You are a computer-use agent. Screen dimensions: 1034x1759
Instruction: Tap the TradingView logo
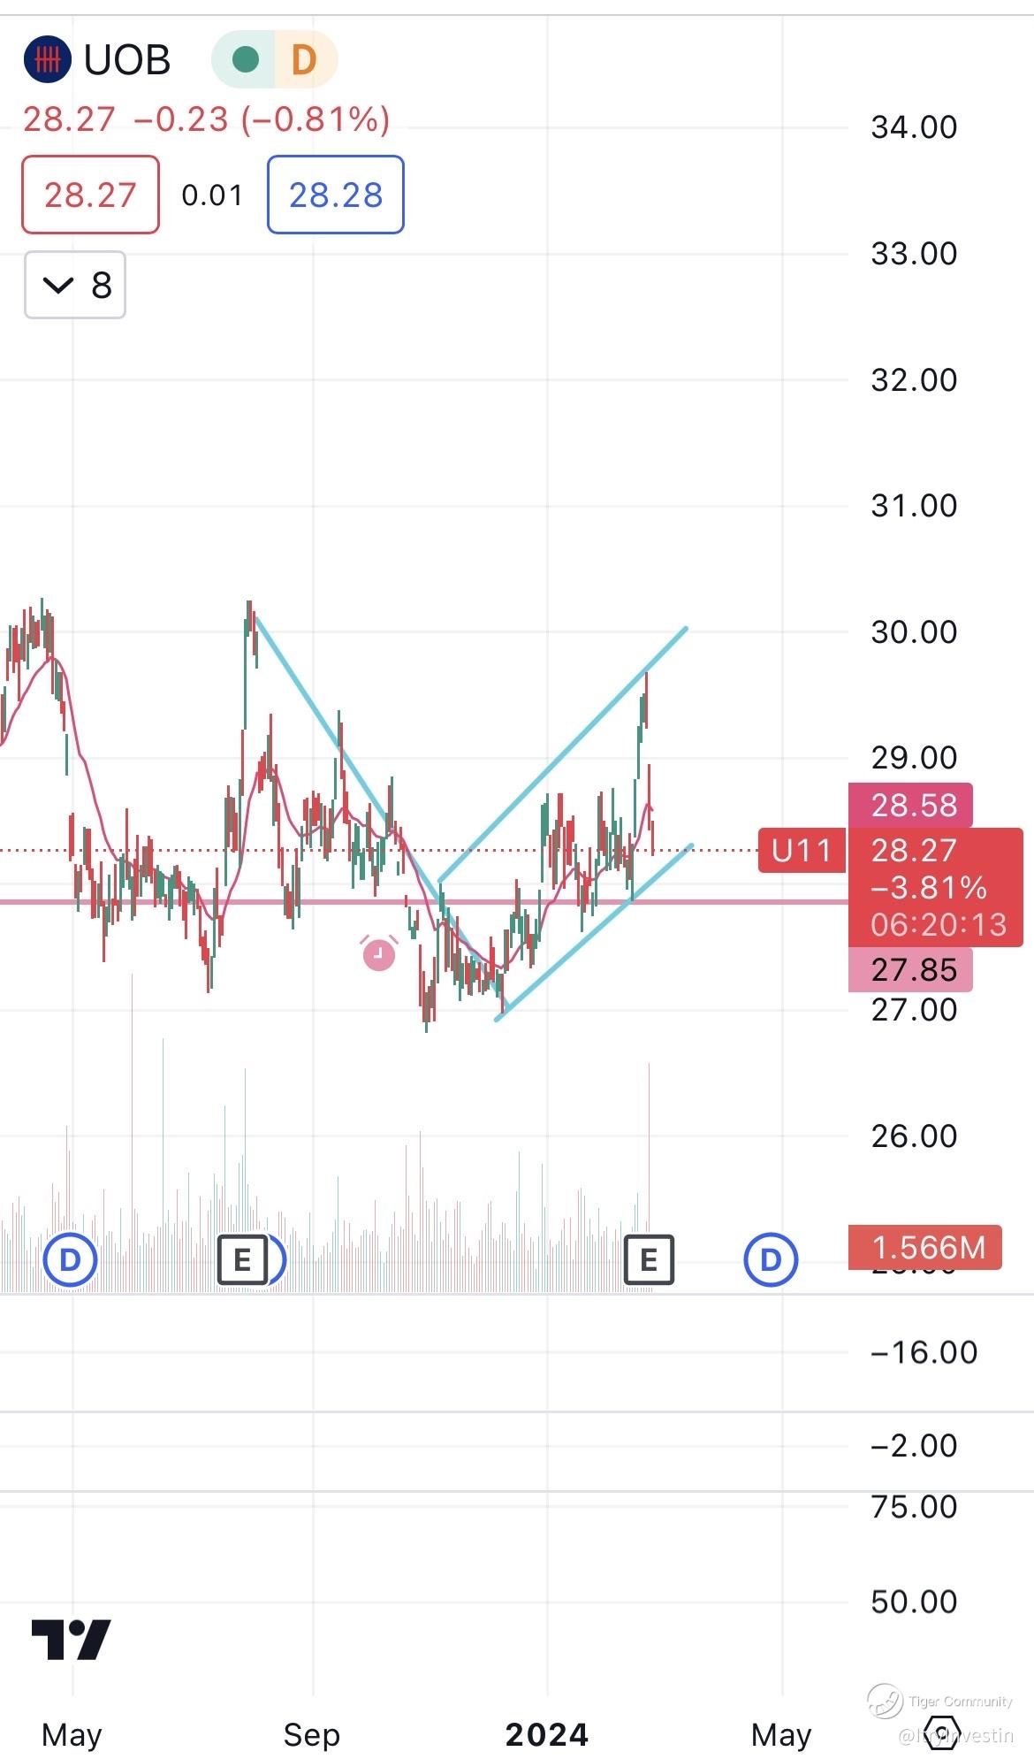tap(71, 1640)
